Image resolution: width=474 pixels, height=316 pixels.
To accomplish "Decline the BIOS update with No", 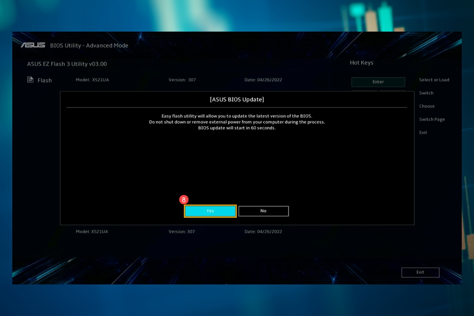I will (263, 211).
